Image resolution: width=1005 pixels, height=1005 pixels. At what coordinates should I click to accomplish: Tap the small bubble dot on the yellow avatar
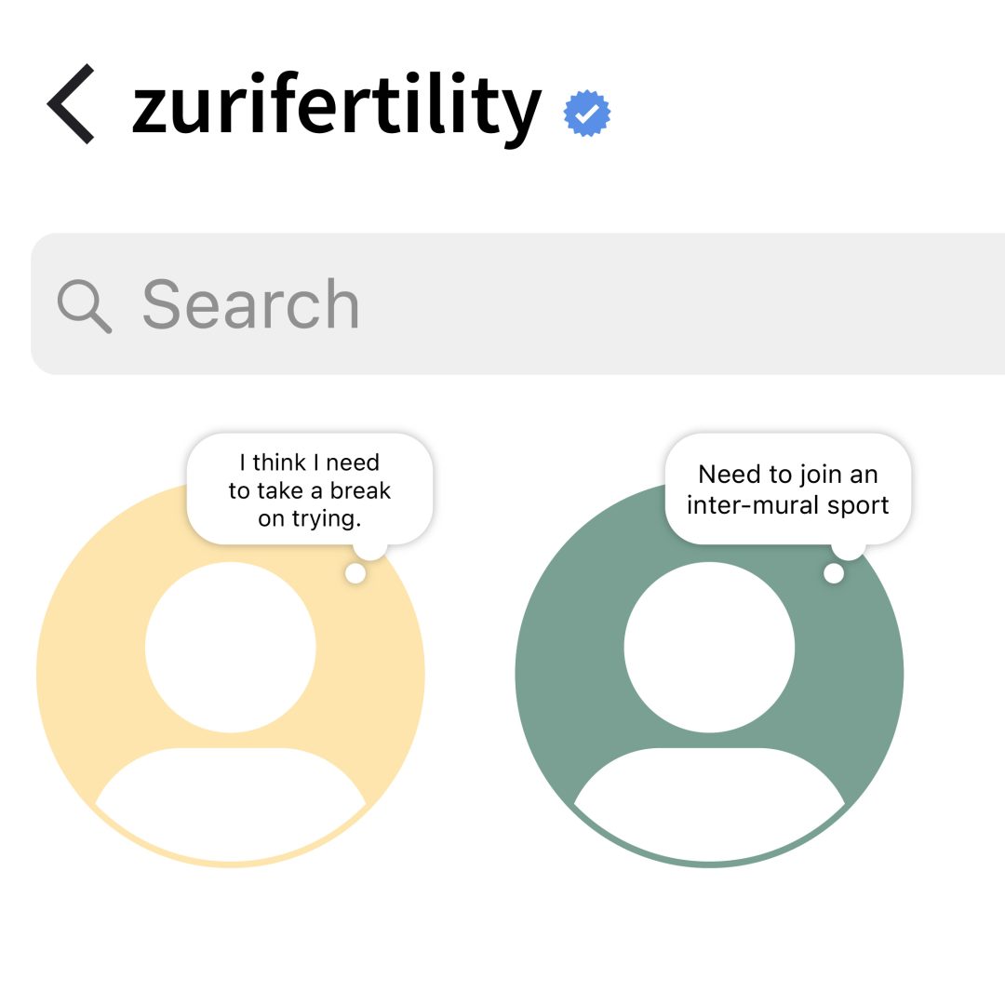(x=355, y=573)
